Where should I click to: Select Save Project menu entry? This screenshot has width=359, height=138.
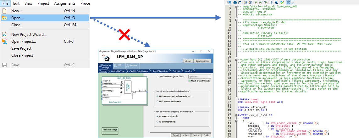45,48
